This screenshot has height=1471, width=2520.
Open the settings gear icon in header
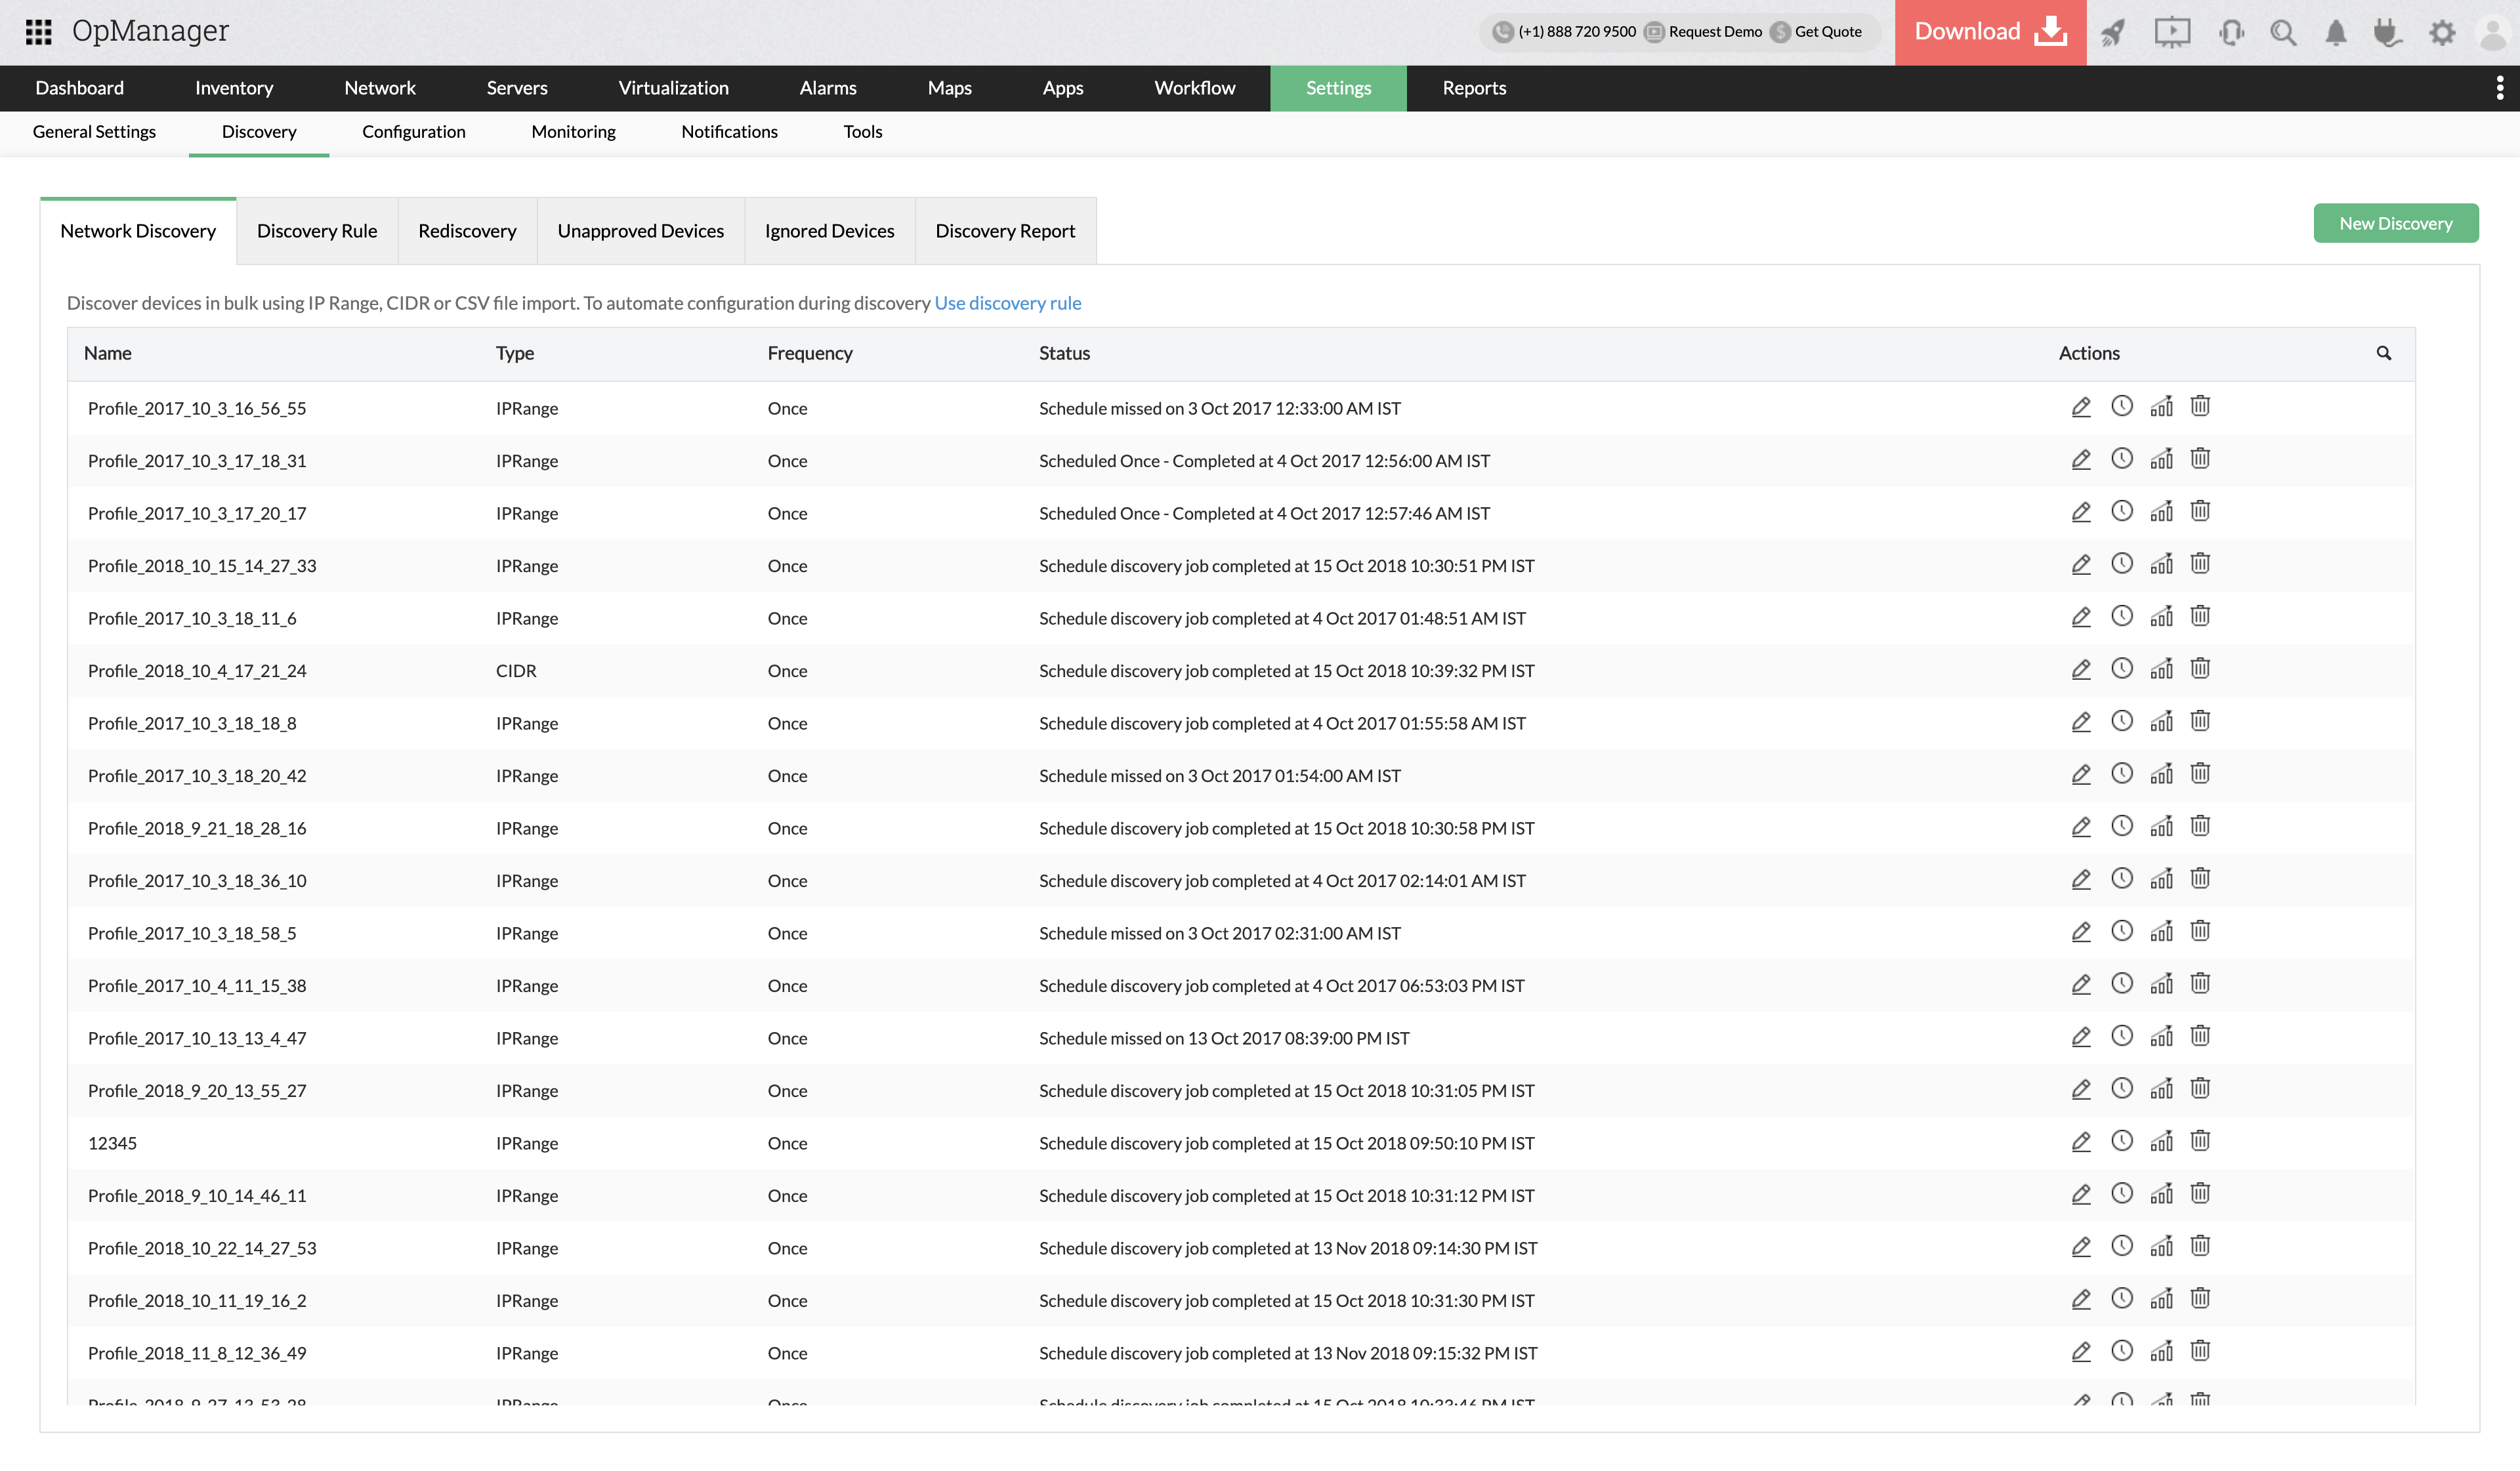tap(2442, 33)
